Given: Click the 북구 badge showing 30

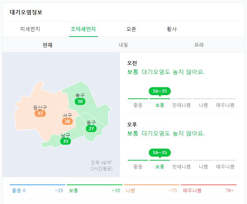Looking at the screenshot, I should (x=80, y=101).
